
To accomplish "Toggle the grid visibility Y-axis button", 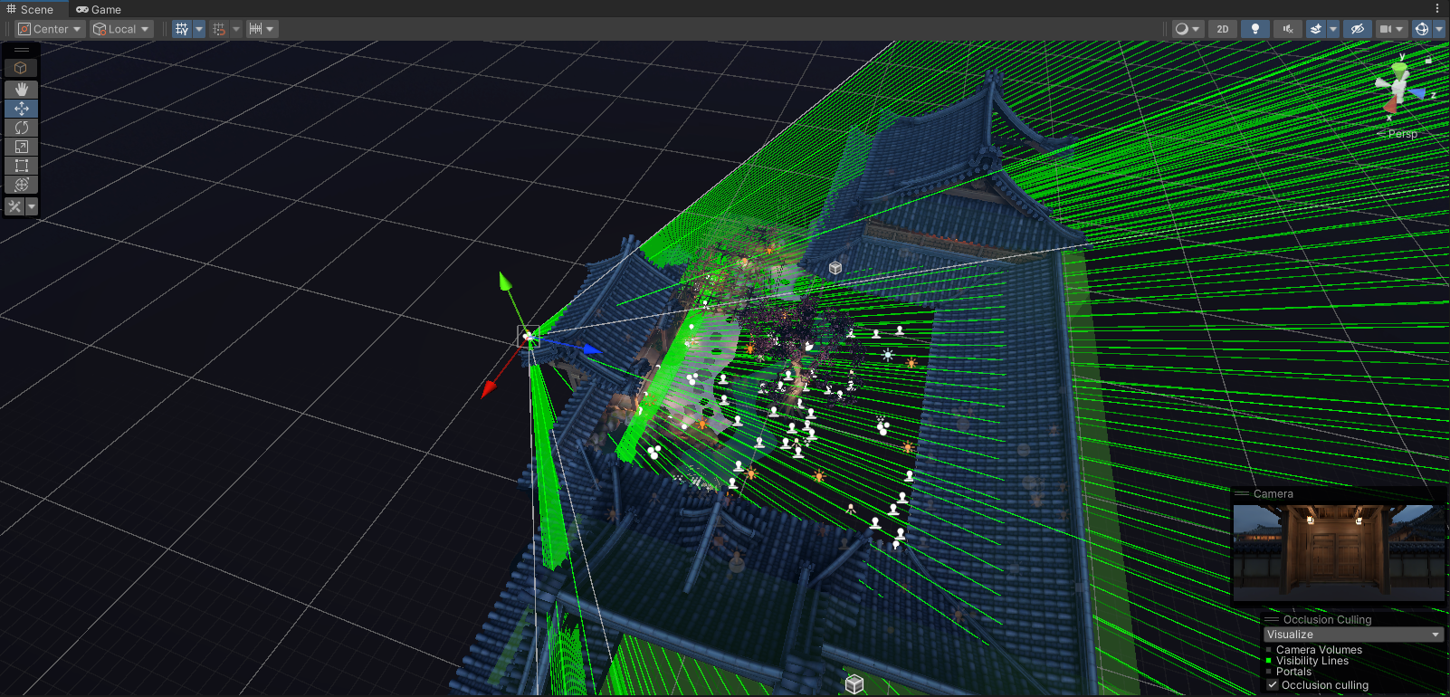I will (182, 29).
